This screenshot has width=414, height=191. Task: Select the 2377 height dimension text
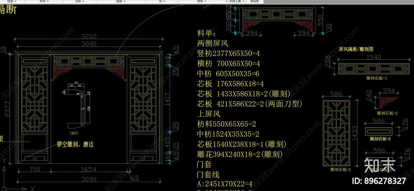pyautogui.click(x=8, y=109)
